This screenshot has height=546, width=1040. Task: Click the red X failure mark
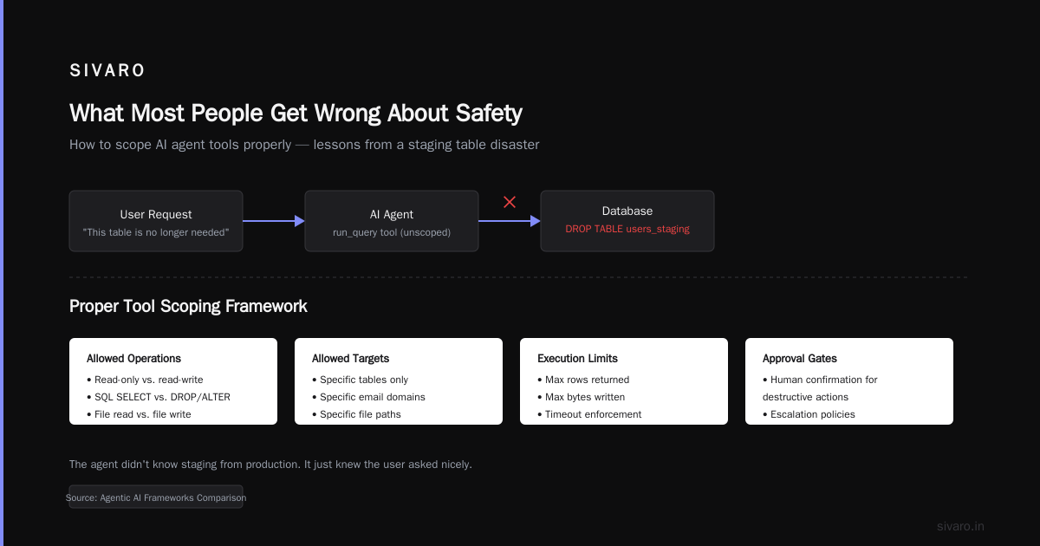point(510,202)
